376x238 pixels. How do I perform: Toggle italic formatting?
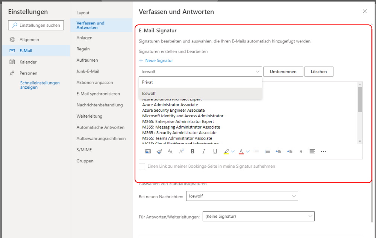(x=203, y=151)
